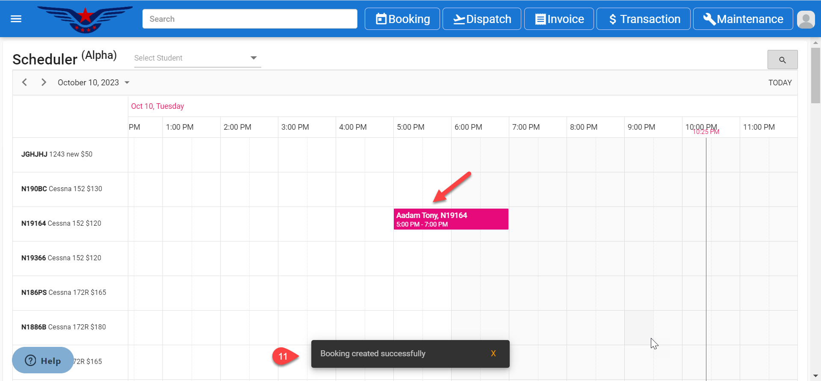The height and width of the screenshot is (381, 821).
Task: Open the hamburger navigation menu
Action: coord(16,19)
